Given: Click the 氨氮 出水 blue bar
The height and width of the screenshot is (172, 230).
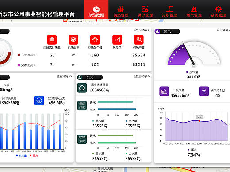Looking at the screenshot, I should click(x=117, y=109).
